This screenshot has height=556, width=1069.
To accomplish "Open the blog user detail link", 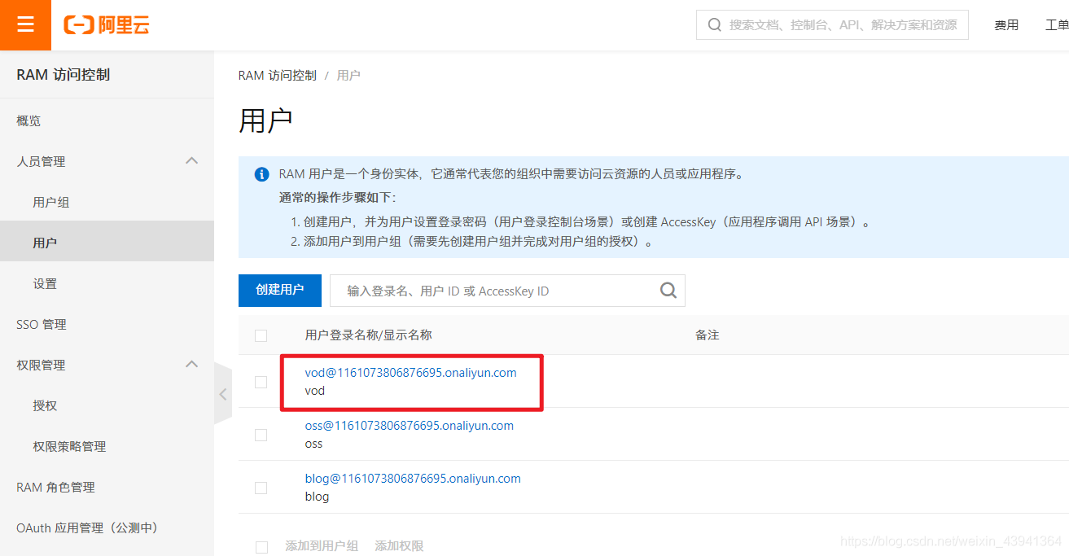I will tap(413, 478).
